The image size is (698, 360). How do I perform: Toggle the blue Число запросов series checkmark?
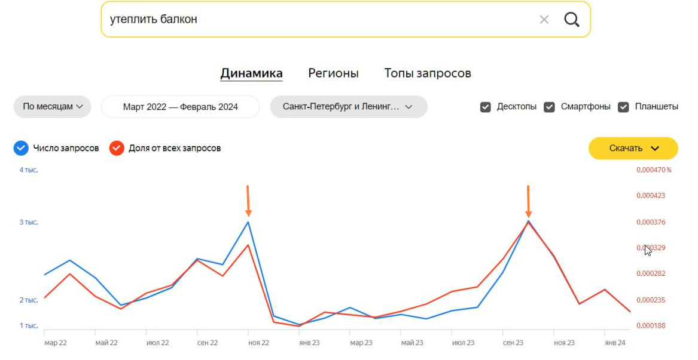[x=21, y=148]
